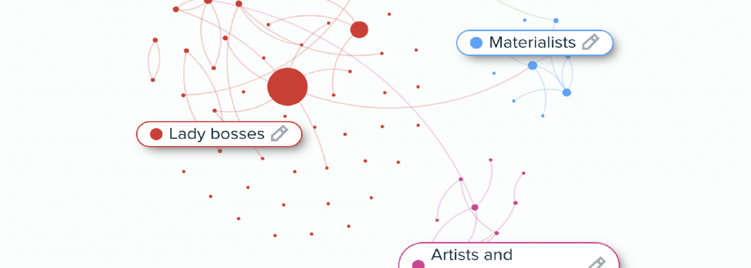Select the Materialists label text
Image resolution: width=751 pixels, height=268 pixels.
coord(532,42)
